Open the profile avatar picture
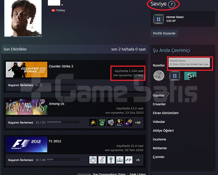 coord(23,18)
